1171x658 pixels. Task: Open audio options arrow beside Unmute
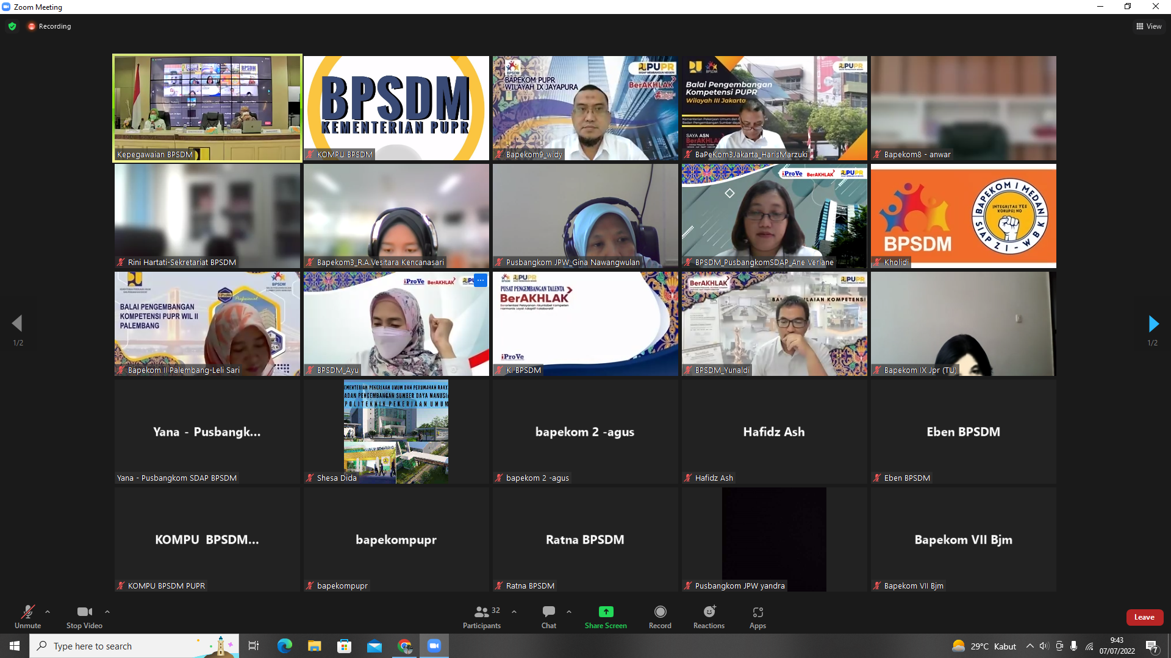pyautogui.click(x=48, y=612)
